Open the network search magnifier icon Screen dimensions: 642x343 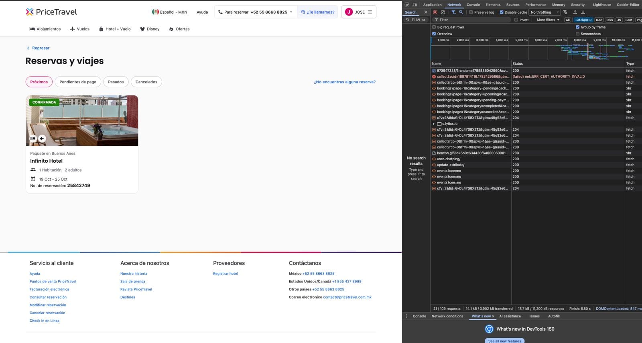point(461,12)
